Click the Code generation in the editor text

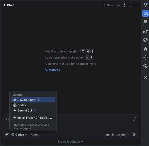[x=64, y=58]
